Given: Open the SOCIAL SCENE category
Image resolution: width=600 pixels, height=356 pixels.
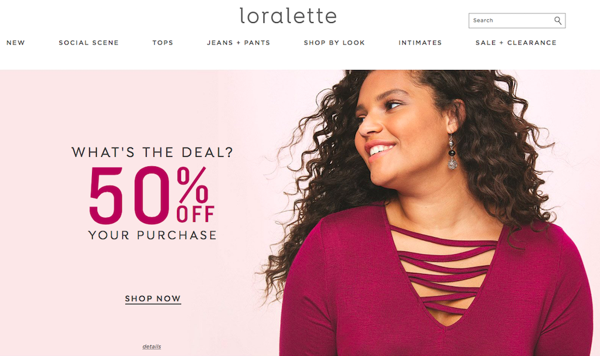Looking at the screenshot, I should tap(89, 43).
